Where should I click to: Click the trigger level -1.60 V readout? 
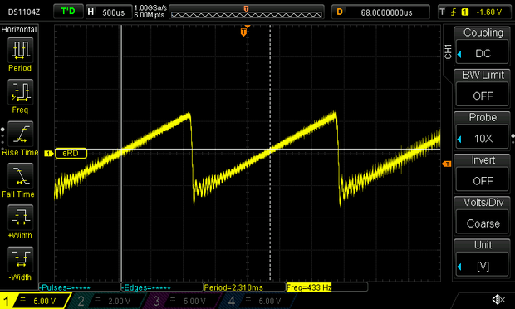[x=489, y=12]
